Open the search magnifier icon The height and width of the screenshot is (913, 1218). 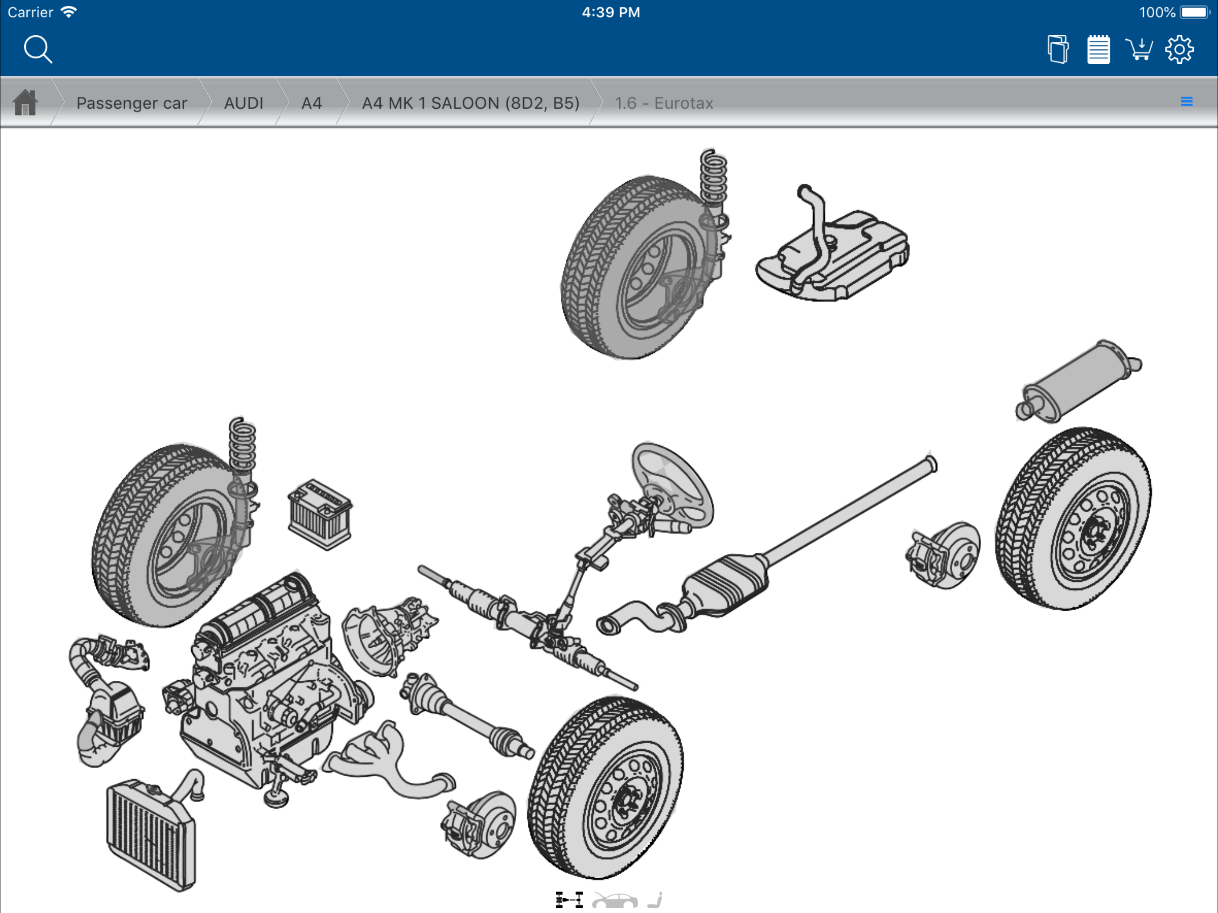(37, 49)
